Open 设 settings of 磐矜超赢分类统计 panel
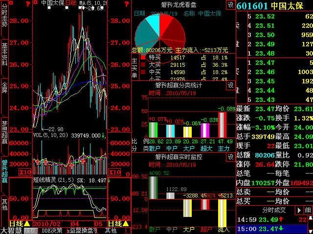The width and height of the screenshot is (313, 234). [x=230, y=85]
